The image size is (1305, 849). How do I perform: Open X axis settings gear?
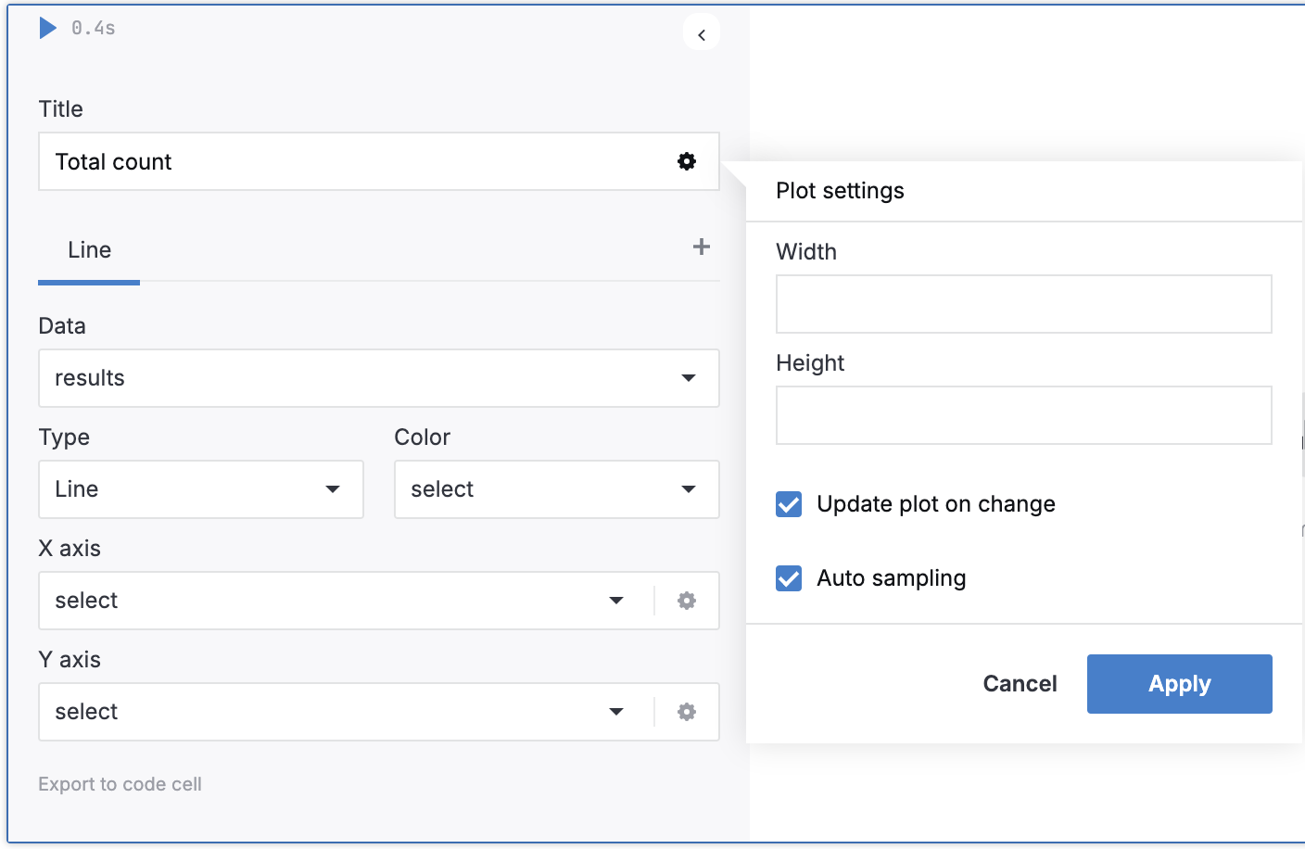pyautogui.click(x=686, y=601)
